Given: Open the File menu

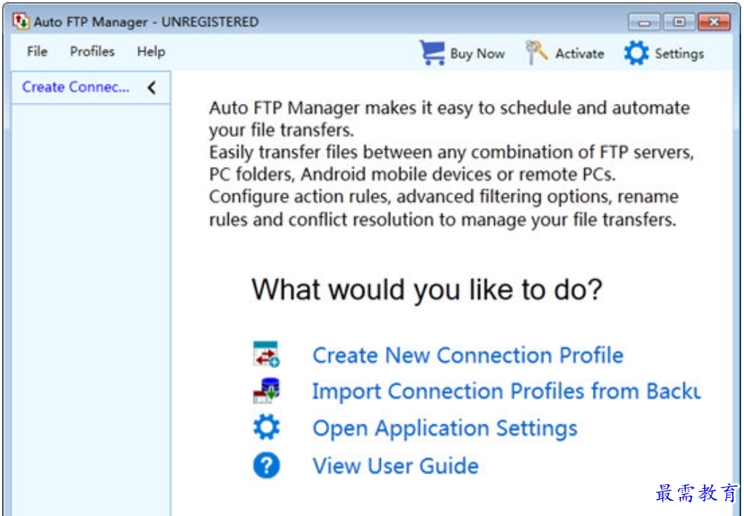Looking at the screenshot, I should click(37, 52).
